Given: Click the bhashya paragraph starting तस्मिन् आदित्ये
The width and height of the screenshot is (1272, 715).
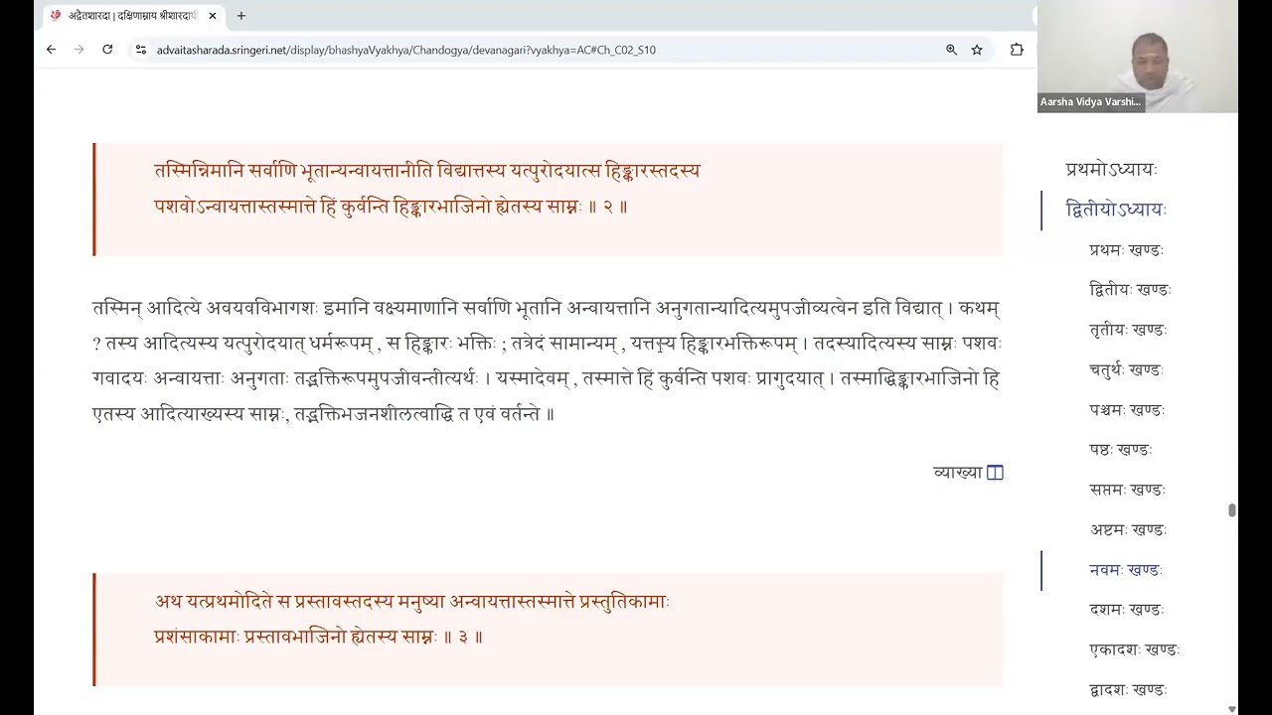Looking at the screenshot, I should click(x=547, y=360).
